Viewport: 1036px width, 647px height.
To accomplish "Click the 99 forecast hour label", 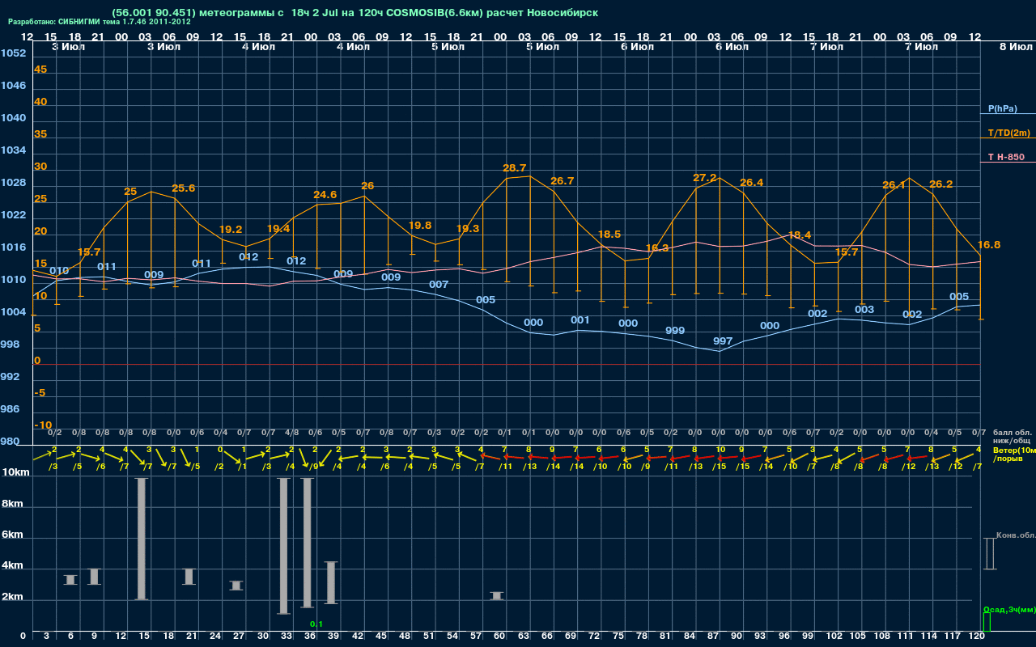I will [x=808, y=636].
